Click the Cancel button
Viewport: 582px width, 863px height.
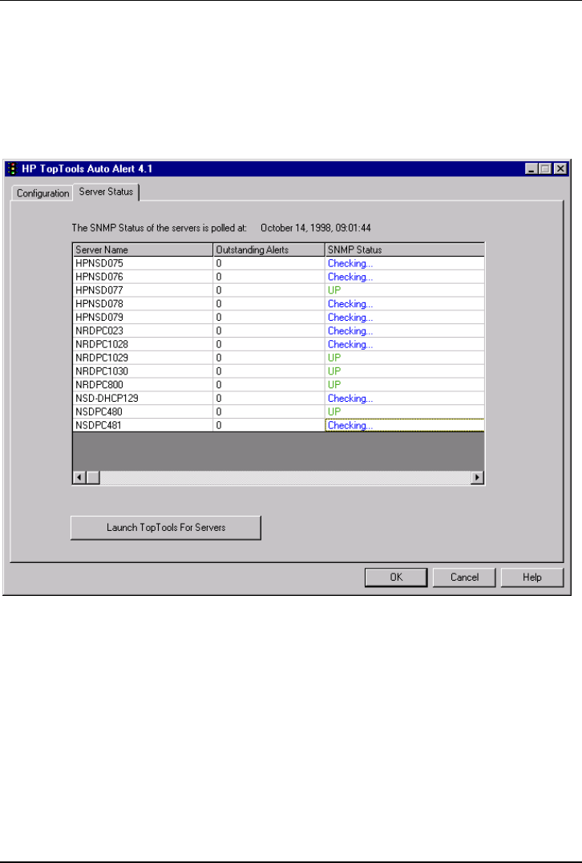coord(464,577)
